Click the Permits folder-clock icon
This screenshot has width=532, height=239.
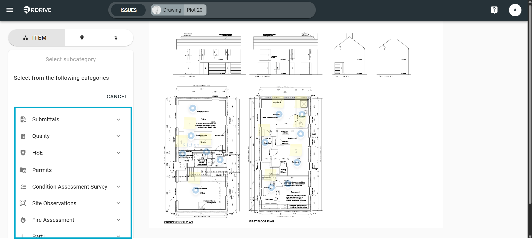click(23, 170)
